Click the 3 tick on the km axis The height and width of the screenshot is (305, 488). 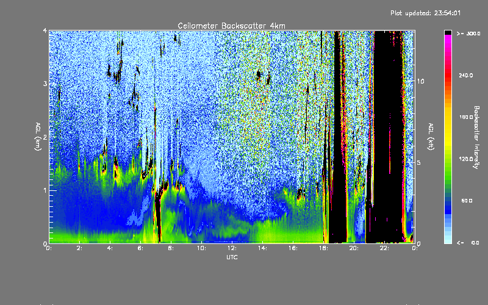tap(45, 84)
